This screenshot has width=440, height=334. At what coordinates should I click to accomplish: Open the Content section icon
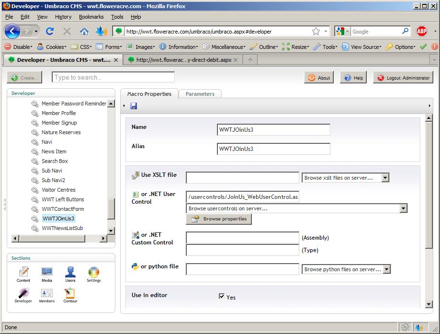pyautogui.click(x=23, y=274)
